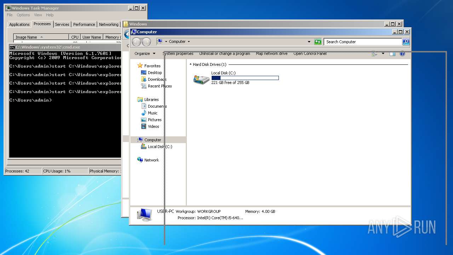453x255 pixels.
Task: Click the Computer window title icon
Action: click(x=134, y=32)
